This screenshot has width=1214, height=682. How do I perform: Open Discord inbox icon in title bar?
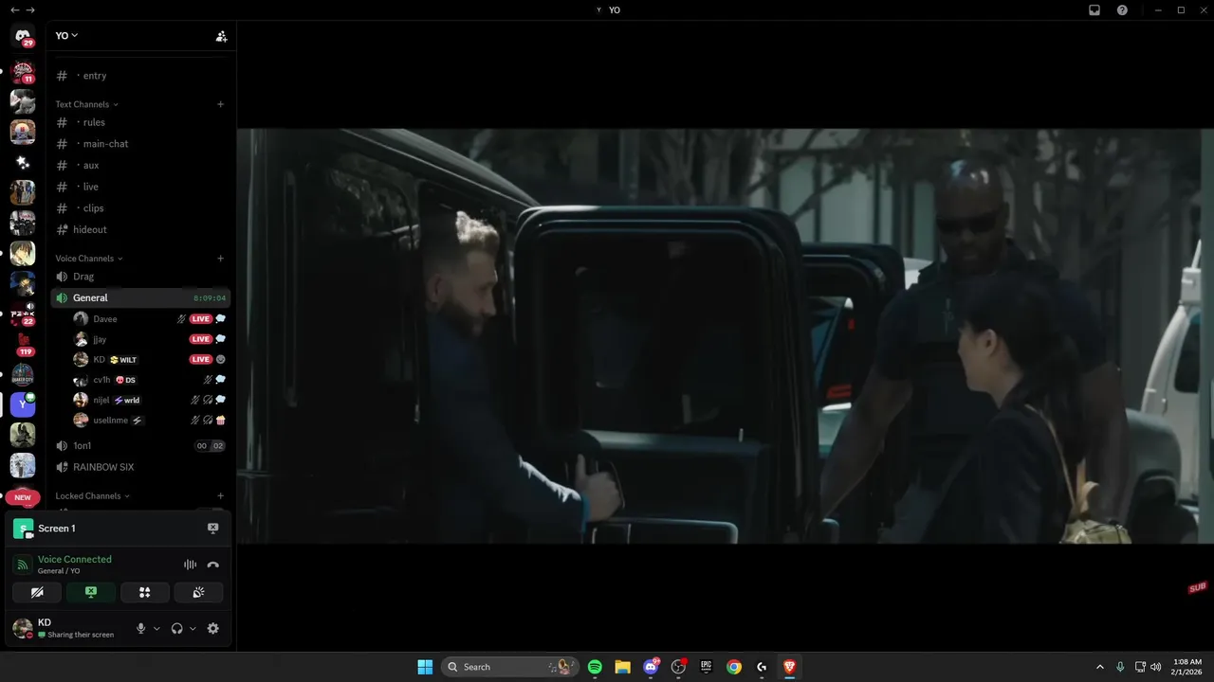tap(1094, 9)
